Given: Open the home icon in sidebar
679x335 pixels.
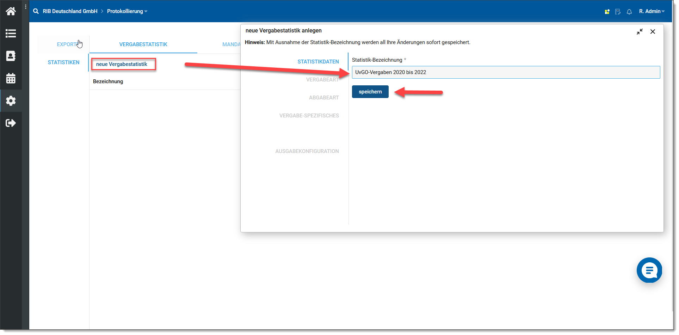Looking at the screenshot, I should [x=11, y=11].
